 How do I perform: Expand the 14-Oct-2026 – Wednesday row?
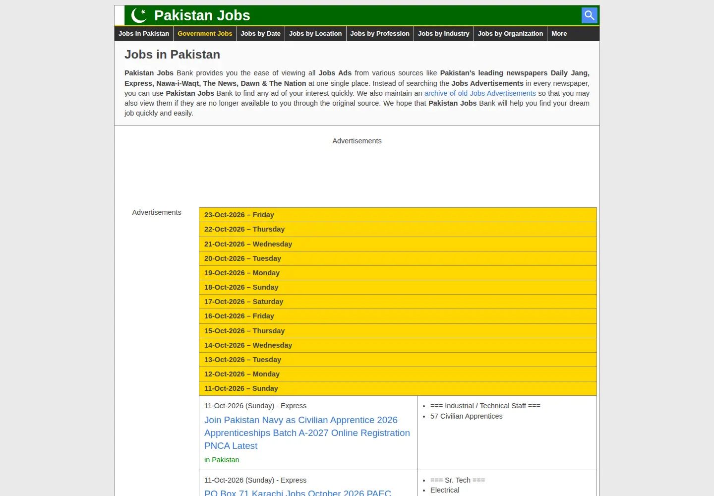(x=398, y=345)
